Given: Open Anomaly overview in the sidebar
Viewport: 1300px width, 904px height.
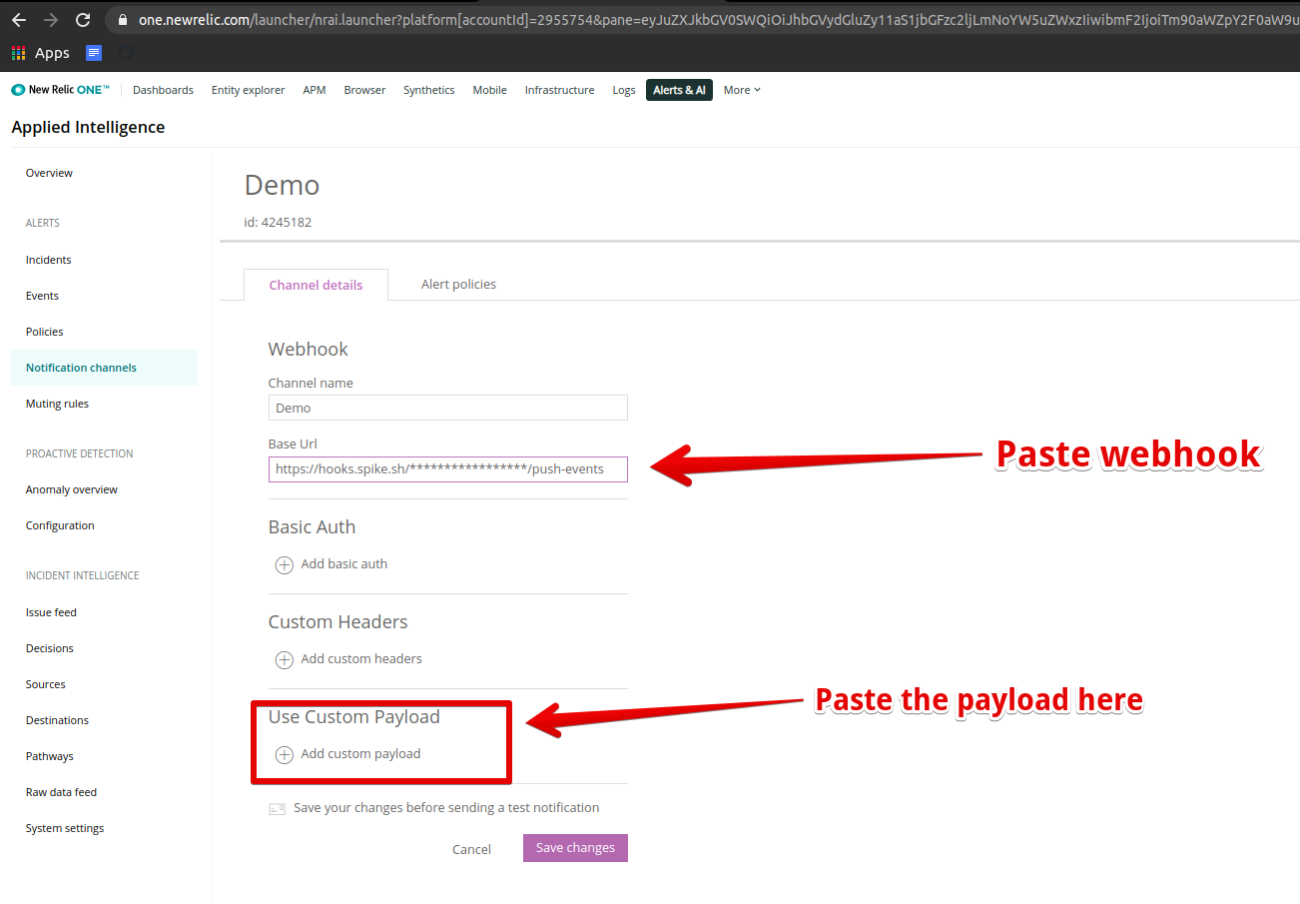Looking at the screenshot, I should [72, 489].
